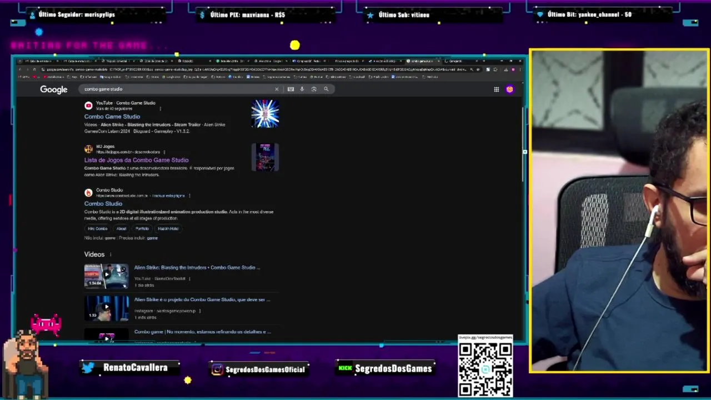711x400 pixels.
Task: Click the browser back arrow
Action: pyautogui.click(x=19, y=69)
